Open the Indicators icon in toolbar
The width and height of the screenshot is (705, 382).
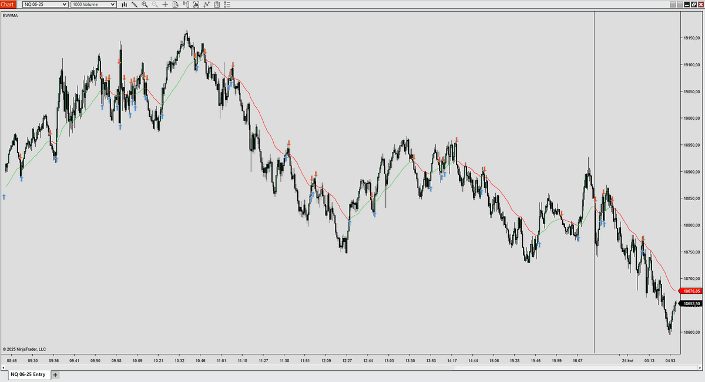coord(196,5)
